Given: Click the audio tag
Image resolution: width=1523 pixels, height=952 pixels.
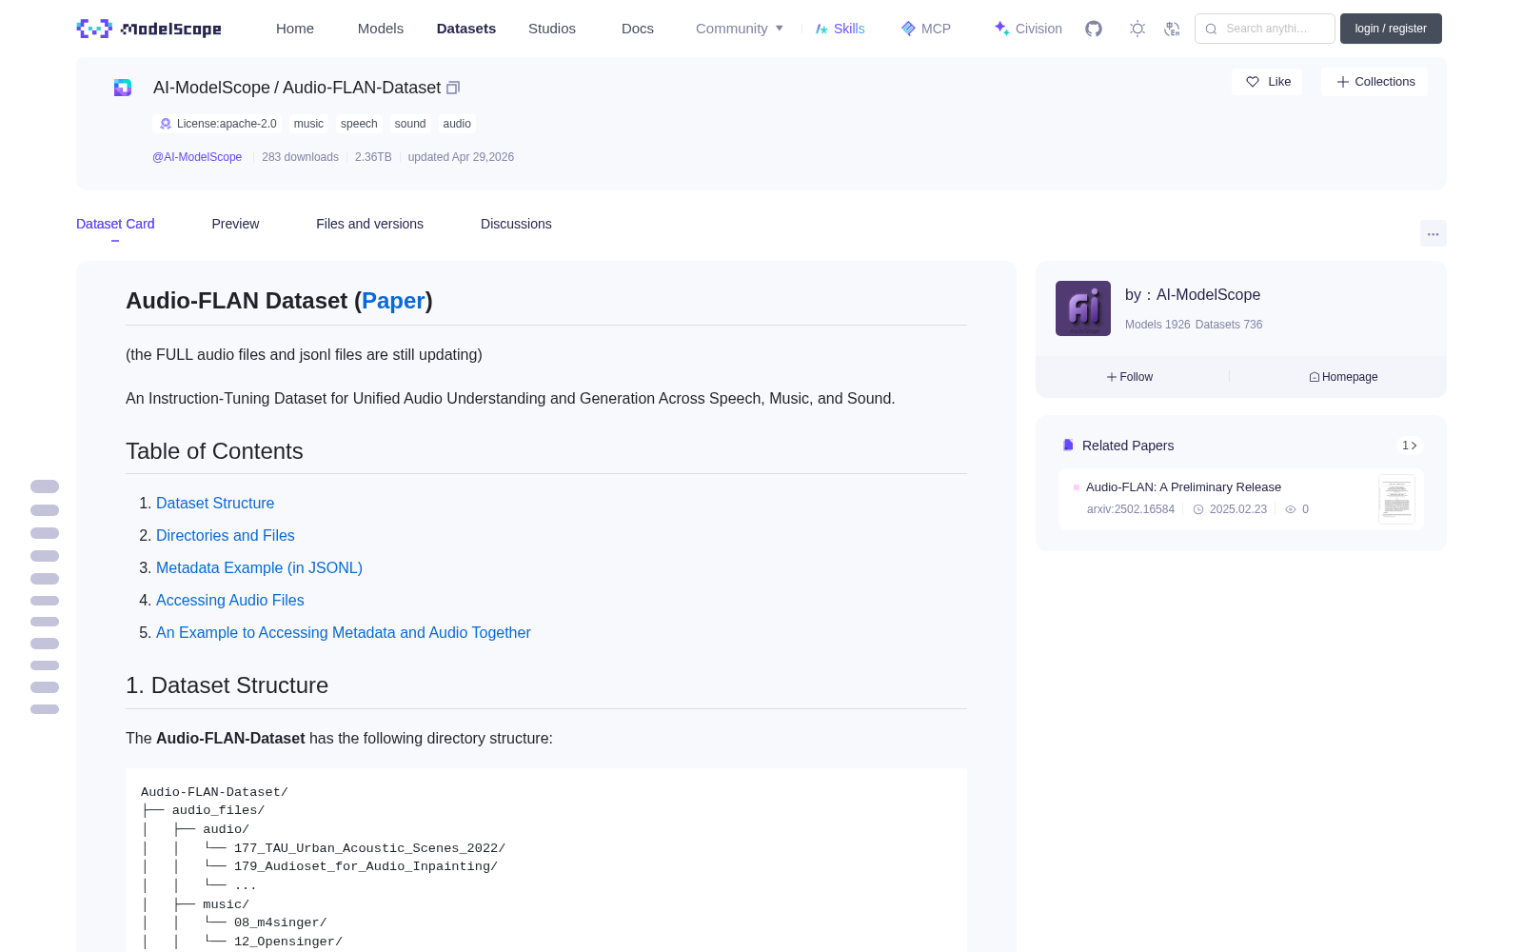Looking at the screenshot, I should tap(457, 124).
